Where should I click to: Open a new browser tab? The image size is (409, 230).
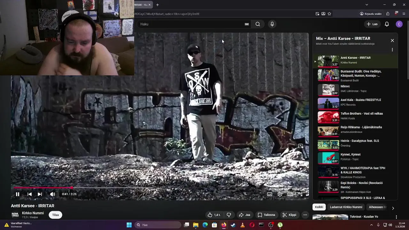pos(157,5)
